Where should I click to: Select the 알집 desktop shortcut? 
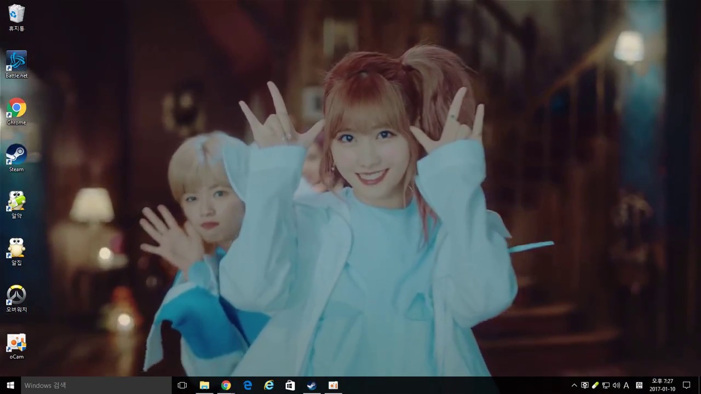16,252
